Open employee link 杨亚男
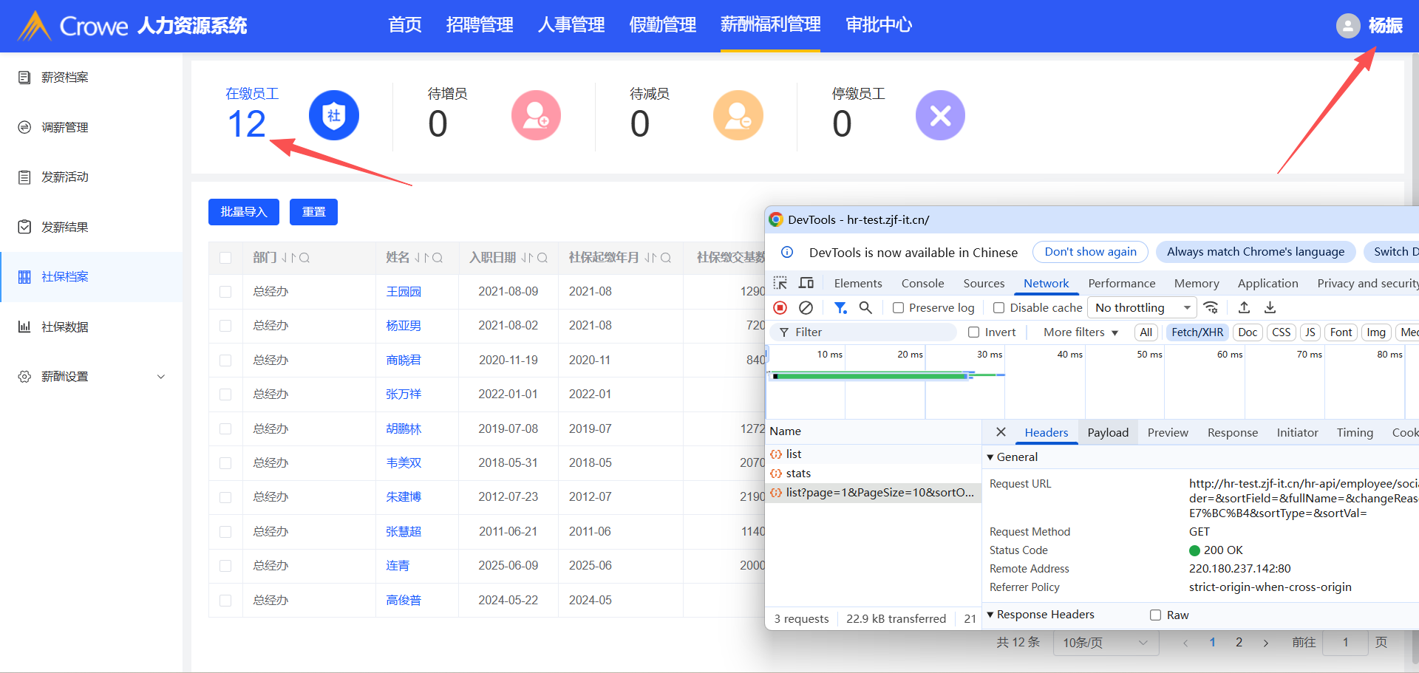 404,326
